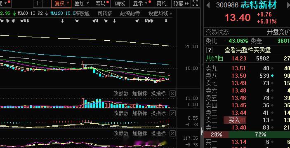Click the stock name 志特新材
Image resolution: width=290 pixels, height=148 pixels.
259,5
